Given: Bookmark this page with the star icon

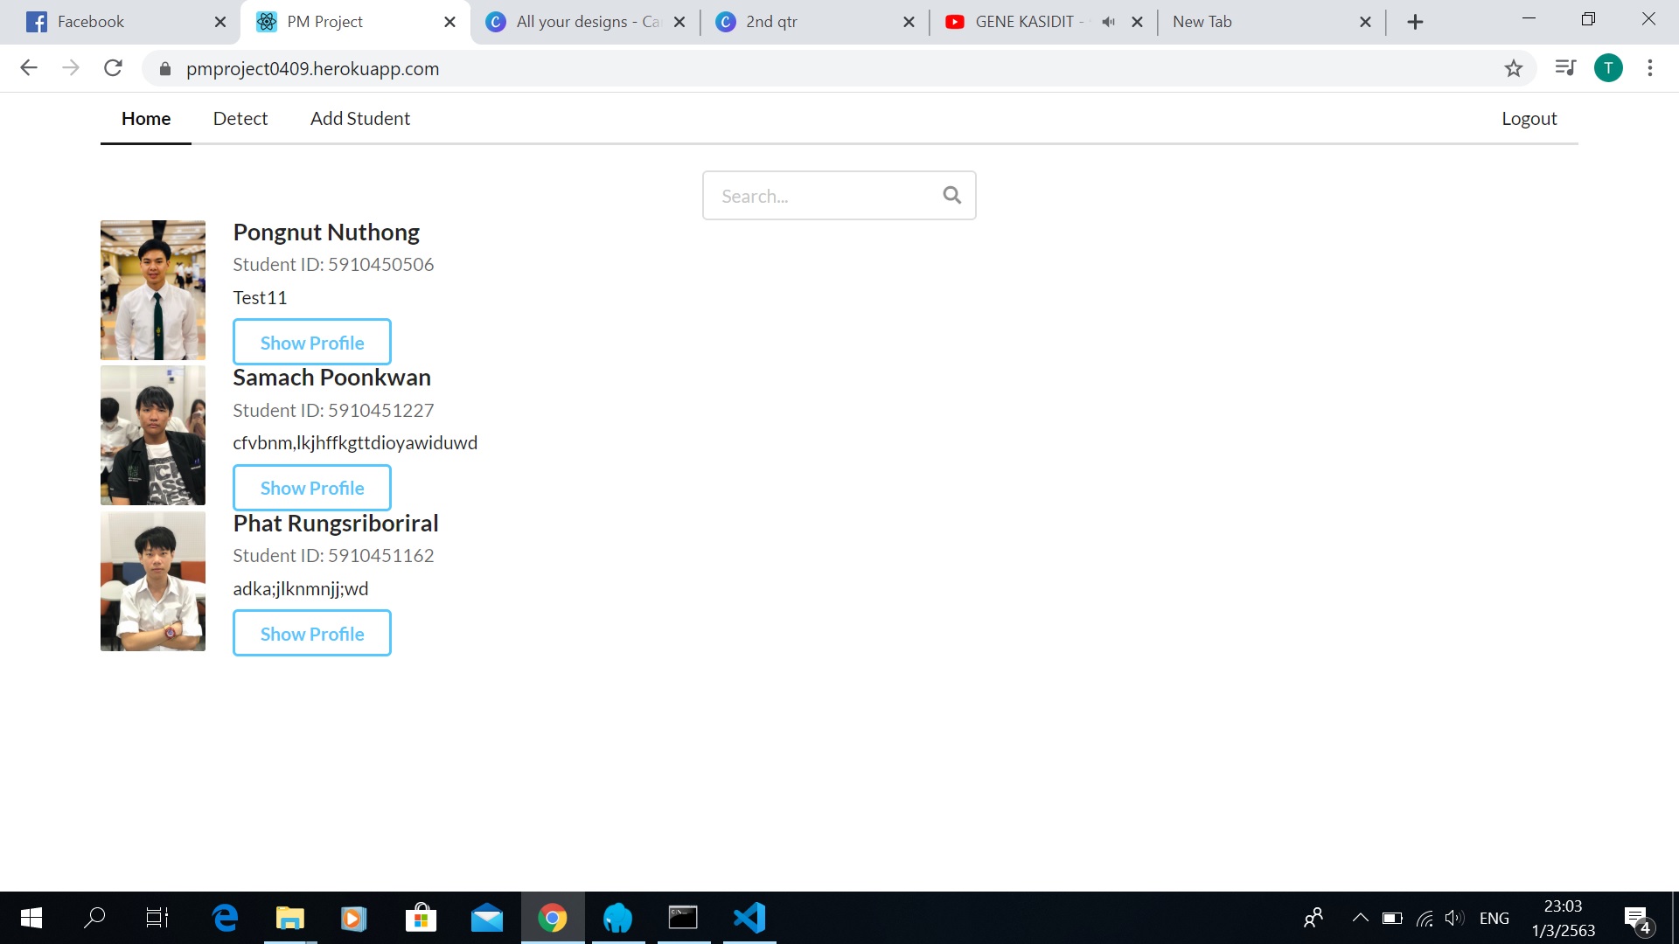Looking at the screenshot, I should 1514,68.
